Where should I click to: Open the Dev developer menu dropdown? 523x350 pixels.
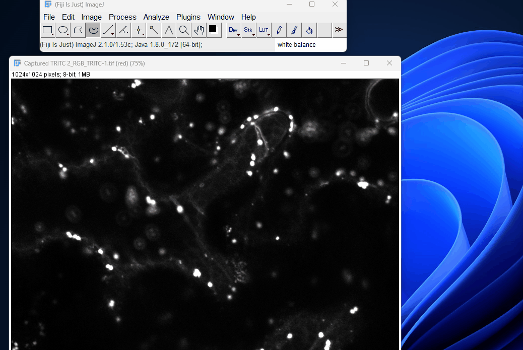click(x=233, y=30)
